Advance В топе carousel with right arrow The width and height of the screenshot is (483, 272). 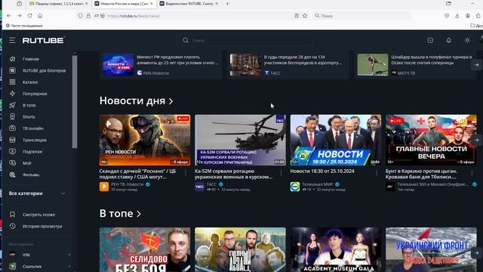476,253
